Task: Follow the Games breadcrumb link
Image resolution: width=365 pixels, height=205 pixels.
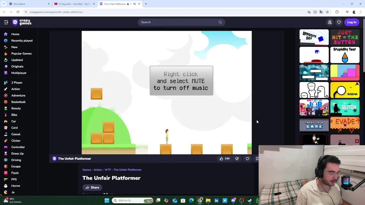Action: [87, 170]
